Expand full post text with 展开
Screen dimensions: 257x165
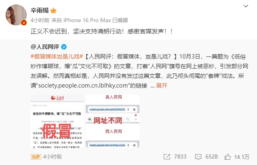162,86
